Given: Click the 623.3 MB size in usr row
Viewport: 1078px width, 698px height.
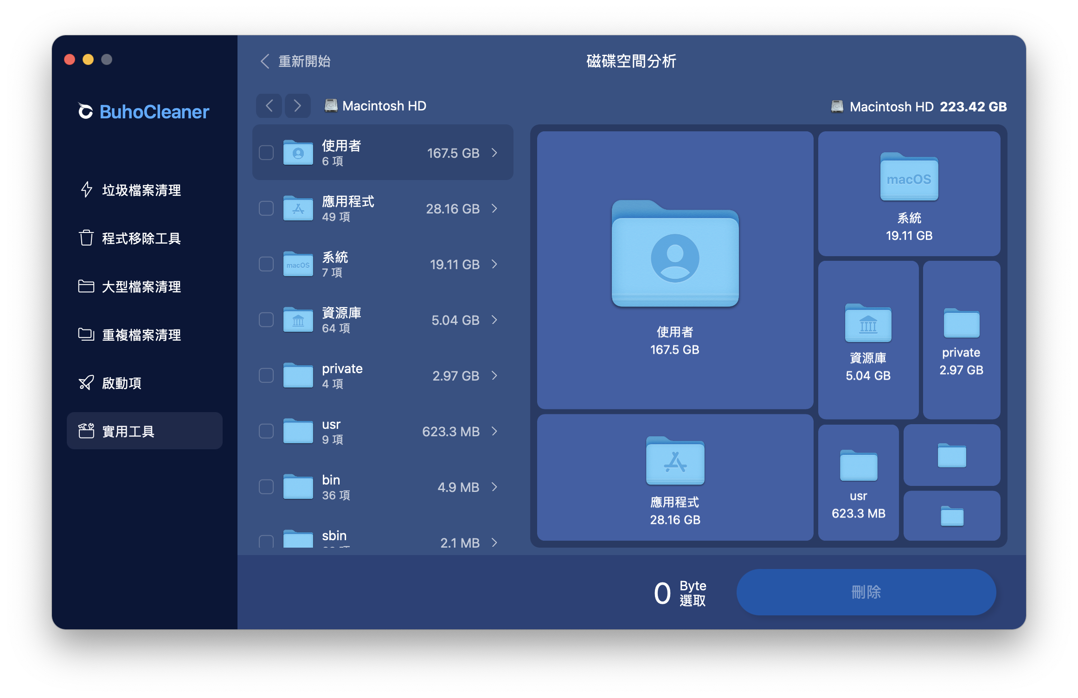Looking at the screenshot, I should 451,431.
